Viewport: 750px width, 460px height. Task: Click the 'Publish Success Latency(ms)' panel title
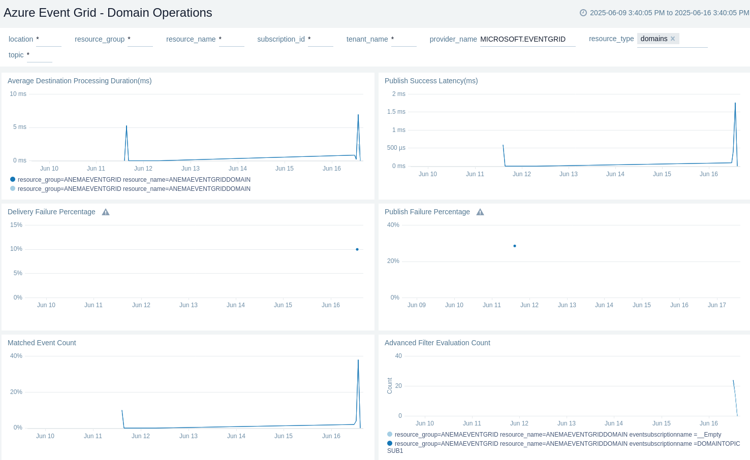pyautogui.click(x=431, y=81)
